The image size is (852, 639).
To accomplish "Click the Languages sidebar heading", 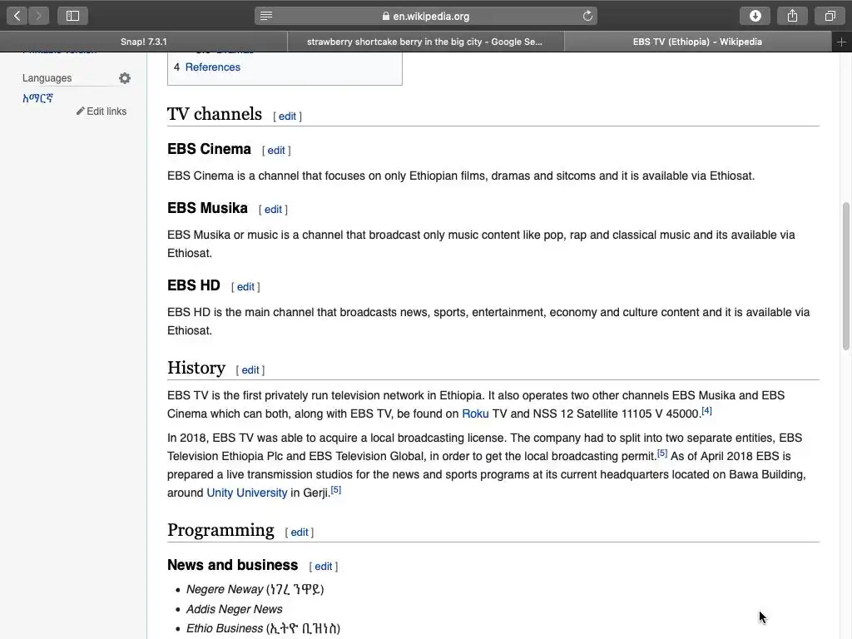I will (x=47, y=78).
